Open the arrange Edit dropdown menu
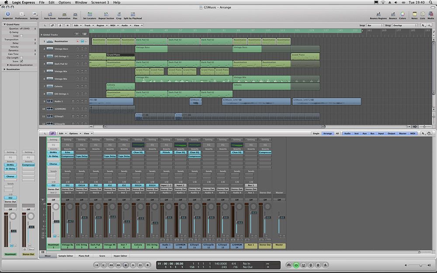Image resolution: width=437 pixels, height=273 pixels. click(x=77, y=25)
